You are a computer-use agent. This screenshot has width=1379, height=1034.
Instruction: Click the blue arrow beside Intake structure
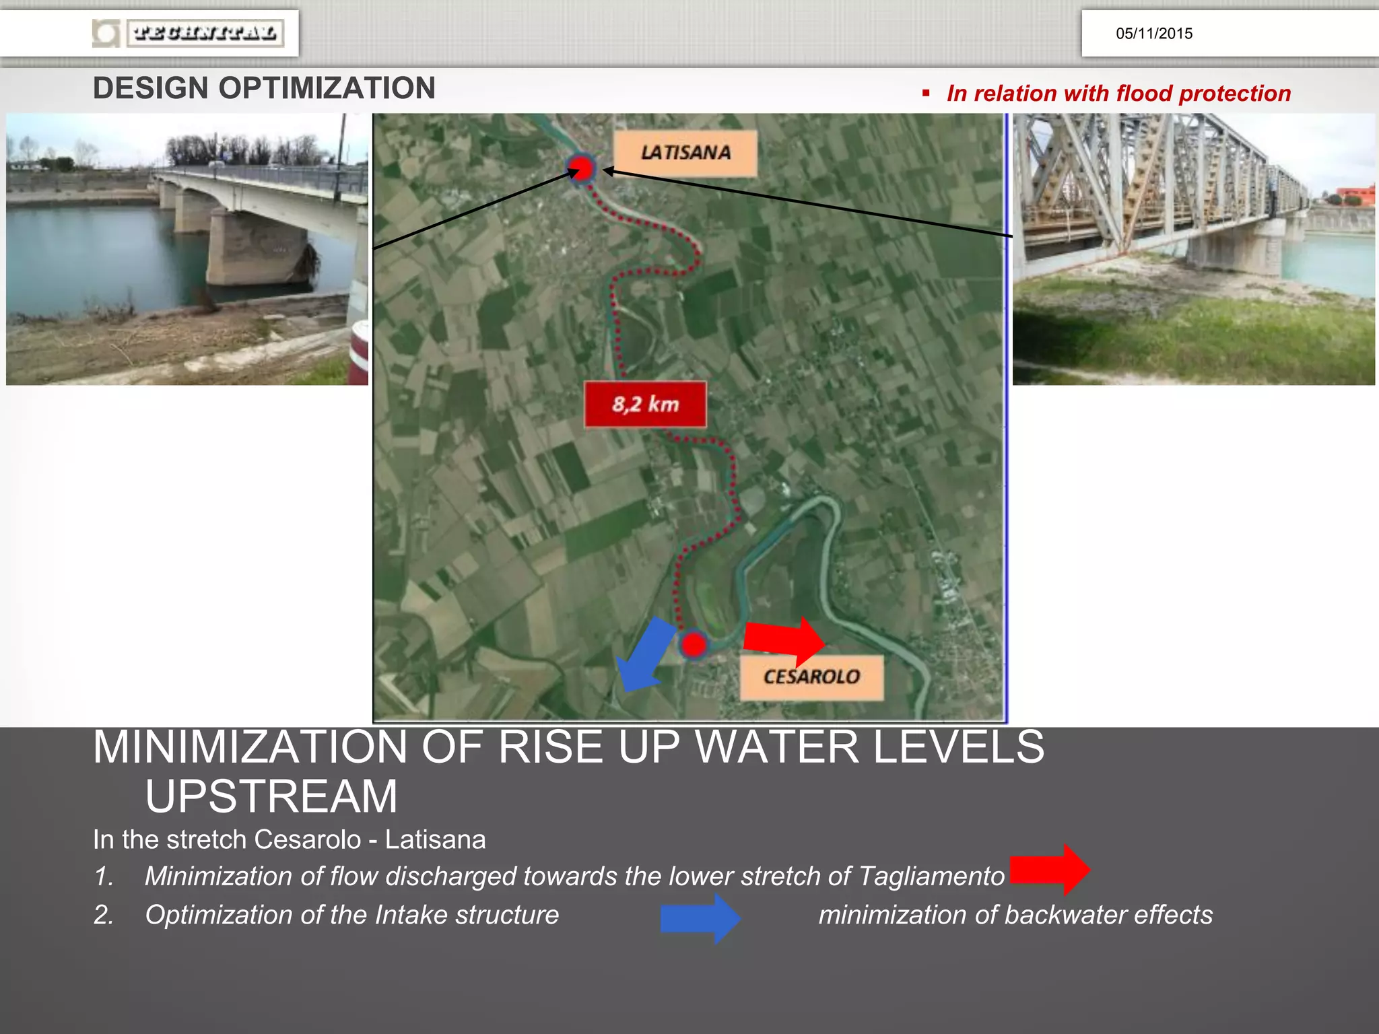[701, 918]
